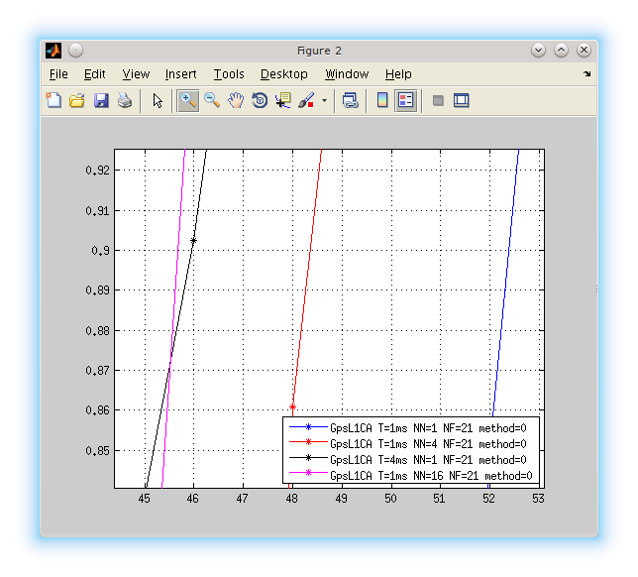Toggle the Insert Colorbar button
The height and width of the screenshot is (577, 638).
point(382,100)
